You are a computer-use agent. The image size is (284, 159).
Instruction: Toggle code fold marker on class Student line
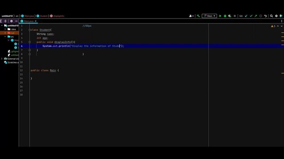click(30, 30)
